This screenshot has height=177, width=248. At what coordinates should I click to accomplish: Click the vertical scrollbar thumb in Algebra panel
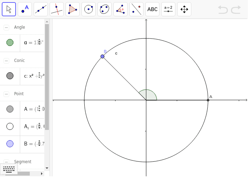tap(47, 77)
